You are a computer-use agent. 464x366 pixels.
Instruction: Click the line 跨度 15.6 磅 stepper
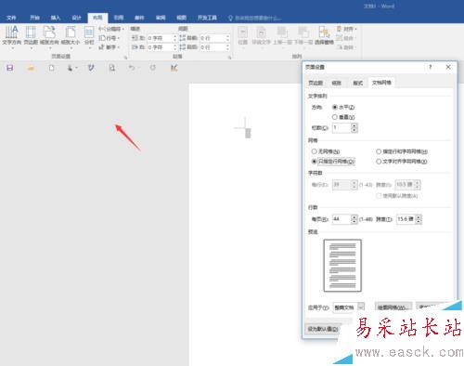[x=419, y=219]
